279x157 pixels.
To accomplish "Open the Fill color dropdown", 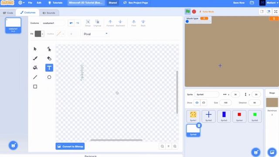I will (x=42, y=34).
